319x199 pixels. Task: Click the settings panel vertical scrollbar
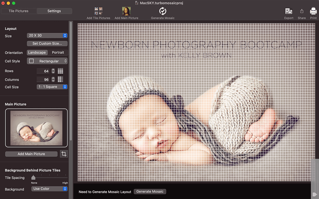tap(71, 81)
